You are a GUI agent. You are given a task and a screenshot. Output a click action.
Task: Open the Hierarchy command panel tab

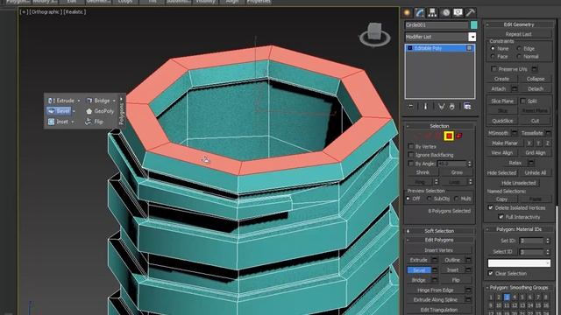coord(432,13)
